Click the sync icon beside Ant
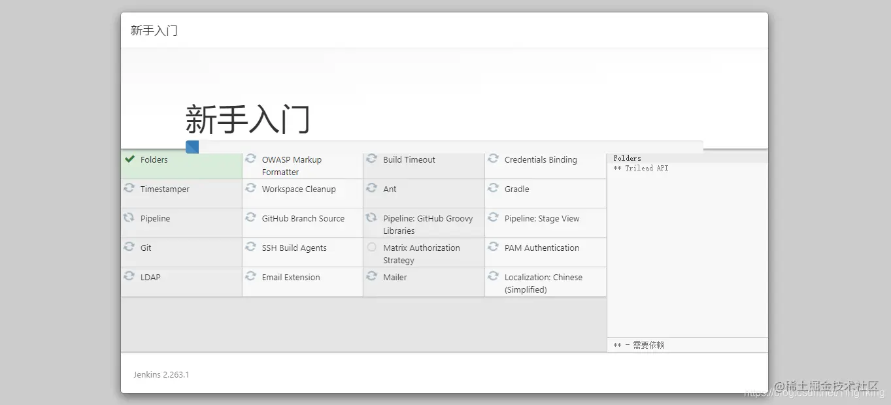 point(372,188)
